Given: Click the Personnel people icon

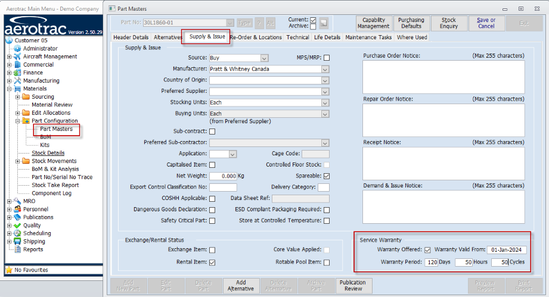Looking at the screenshot, I should 17,210.
